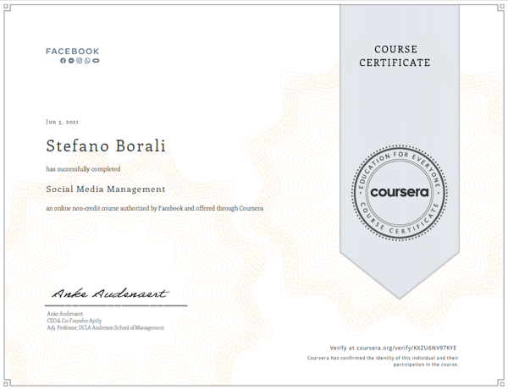This screenshot has height=390, width=508.
Task: Click the FACEBOOK wordmark logo
Action: 72,51
